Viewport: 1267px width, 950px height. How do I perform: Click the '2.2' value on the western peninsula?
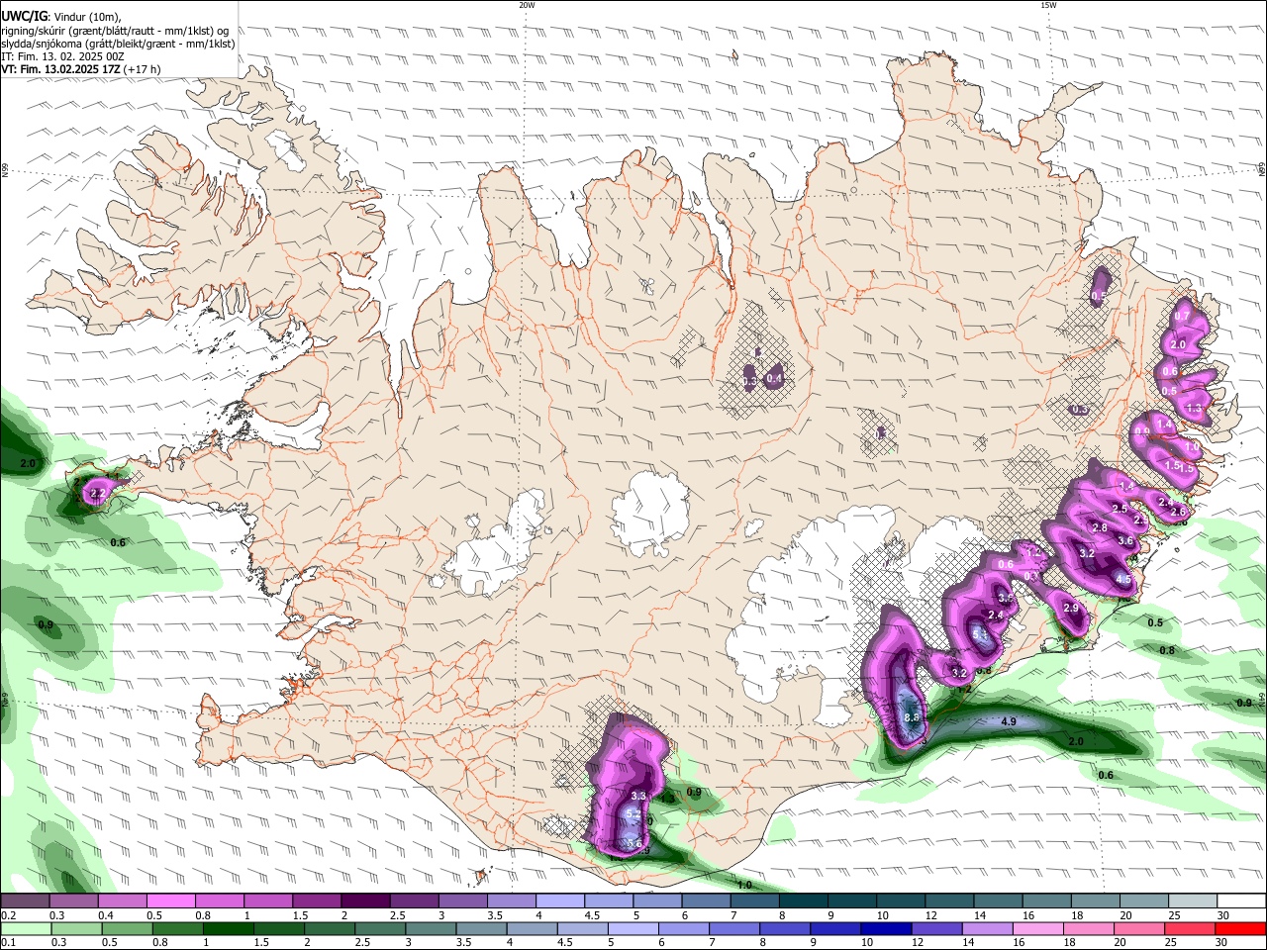98,493
